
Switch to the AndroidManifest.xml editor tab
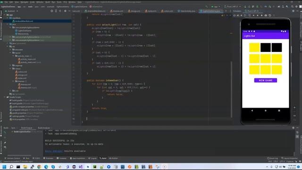click(x=95, y=11)
